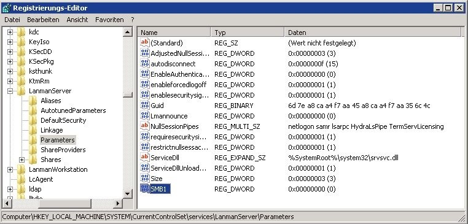Click the SMB1 DWORD value icon
This screenshot has height=224, width=468.
point(145,189)
